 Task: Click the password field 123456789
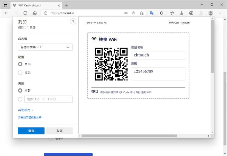158,74
